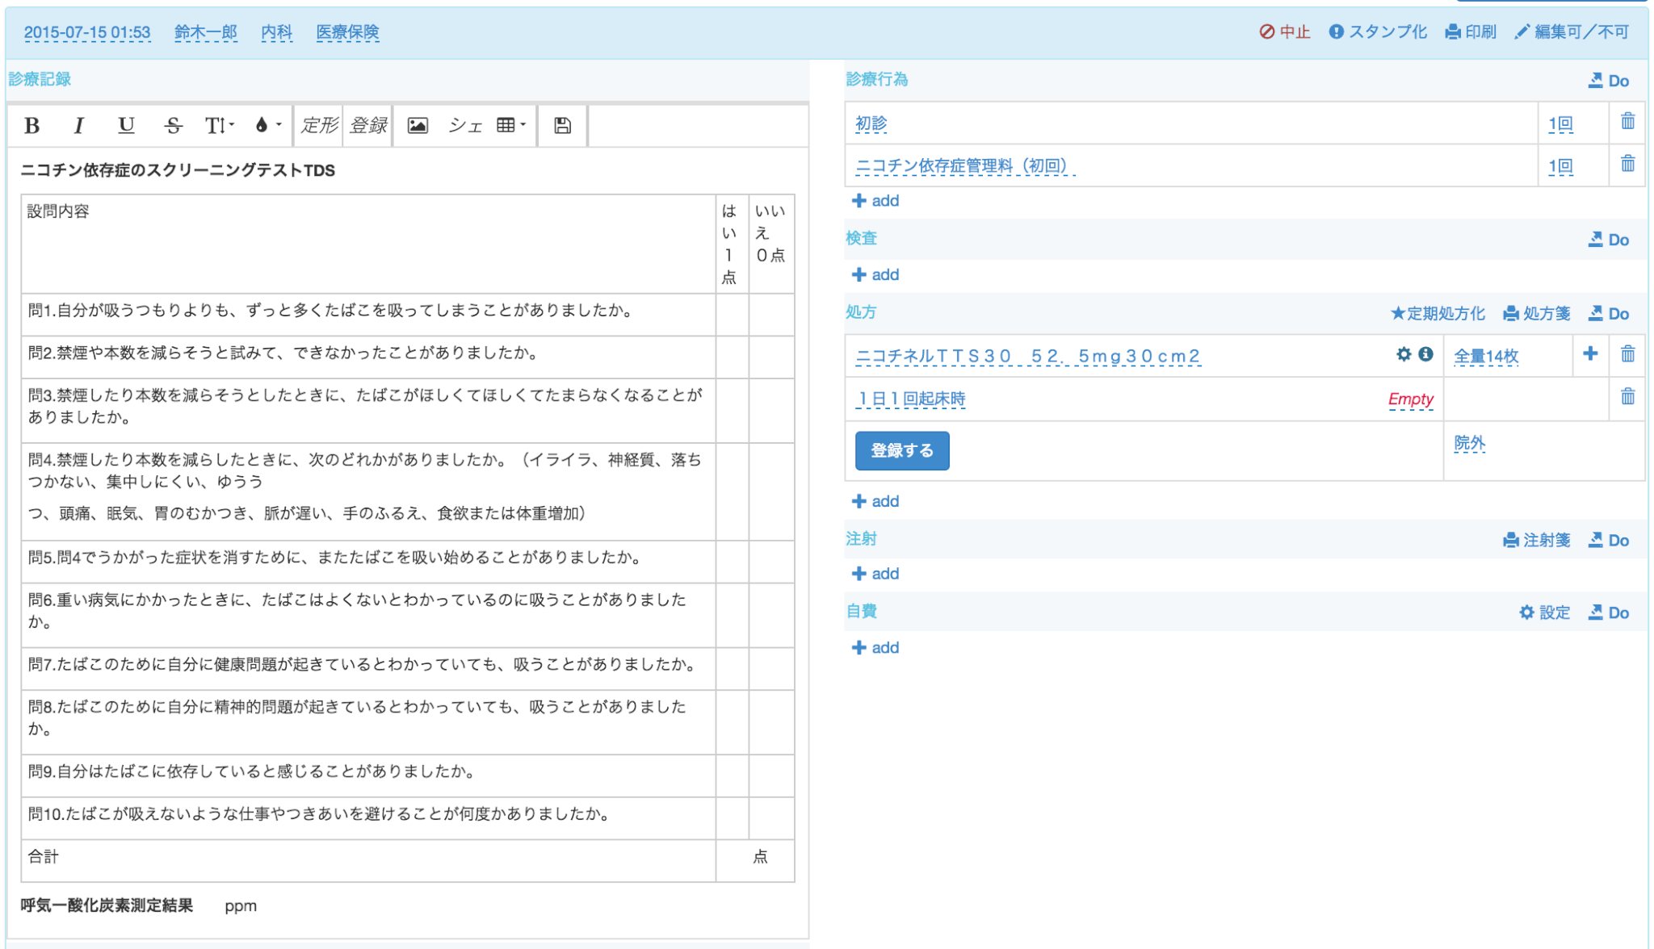Open the text size dropdown
The width and height of the screenshot is (1654, 949).
219,125
